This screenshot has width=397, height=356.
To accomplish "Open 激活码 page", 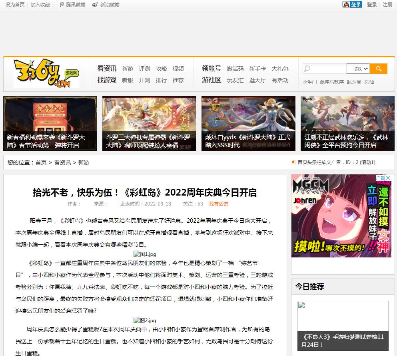I will tap(235, 69).
